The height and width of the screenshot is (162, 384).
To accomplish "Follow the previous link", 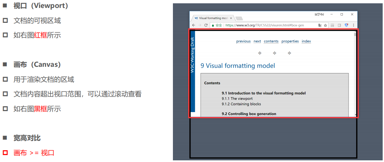I will [x=243, y=41].
